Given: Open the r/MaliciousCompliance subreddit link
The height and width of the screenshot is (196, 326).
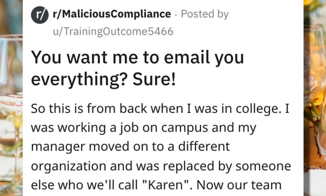Looking at the screenshot, I should (111, 14).
